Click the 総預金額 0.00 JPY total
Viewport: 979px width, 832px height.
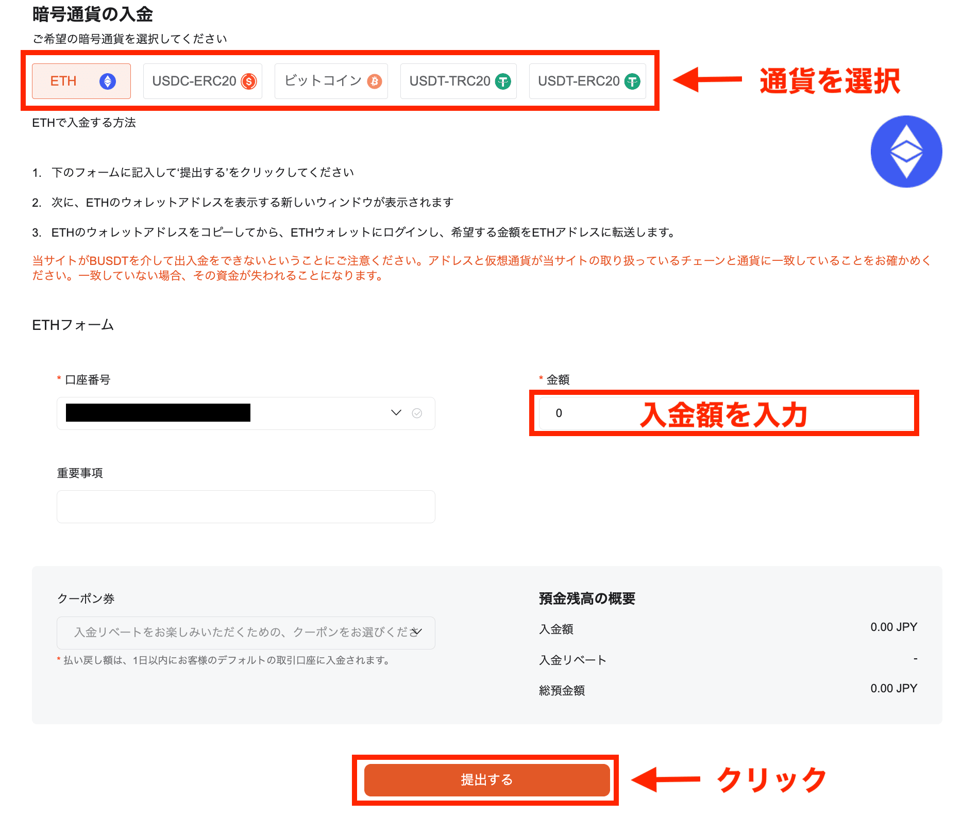point(893,688)
